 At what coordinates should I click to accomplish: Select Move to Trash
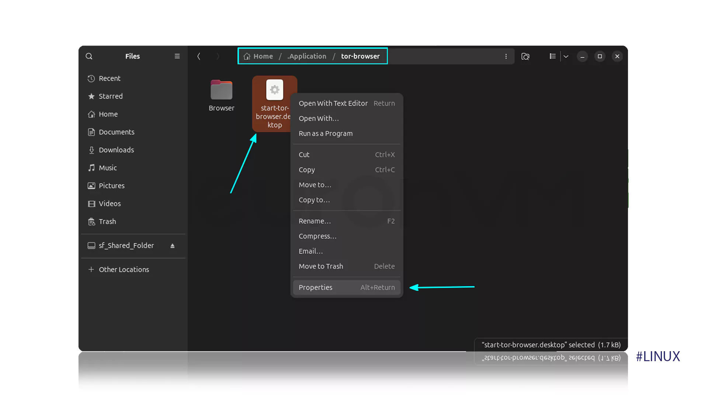coord(347,266)
